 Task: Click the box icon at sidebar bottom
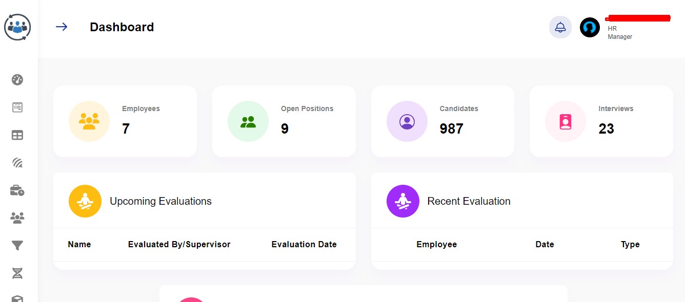[17, 298]
